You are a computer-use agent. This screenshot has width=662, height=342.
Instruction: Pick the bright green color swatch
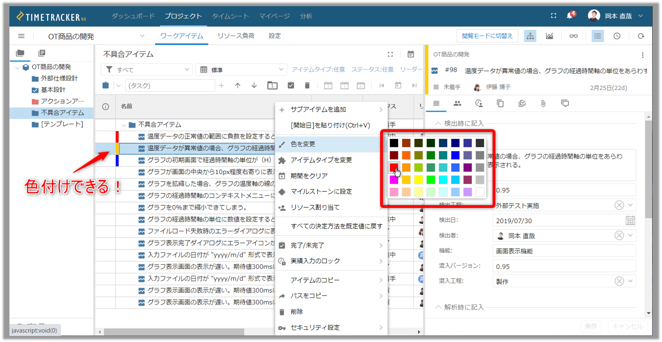tap(430, 180)
